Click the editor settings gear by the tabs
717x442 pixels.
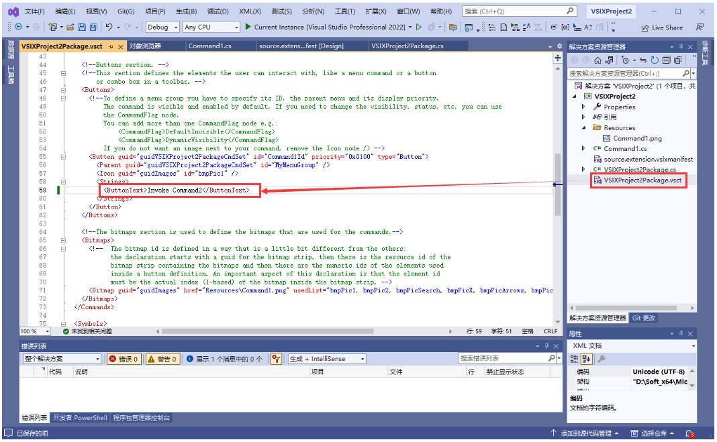pyautogui.click(x=559, y=46)
